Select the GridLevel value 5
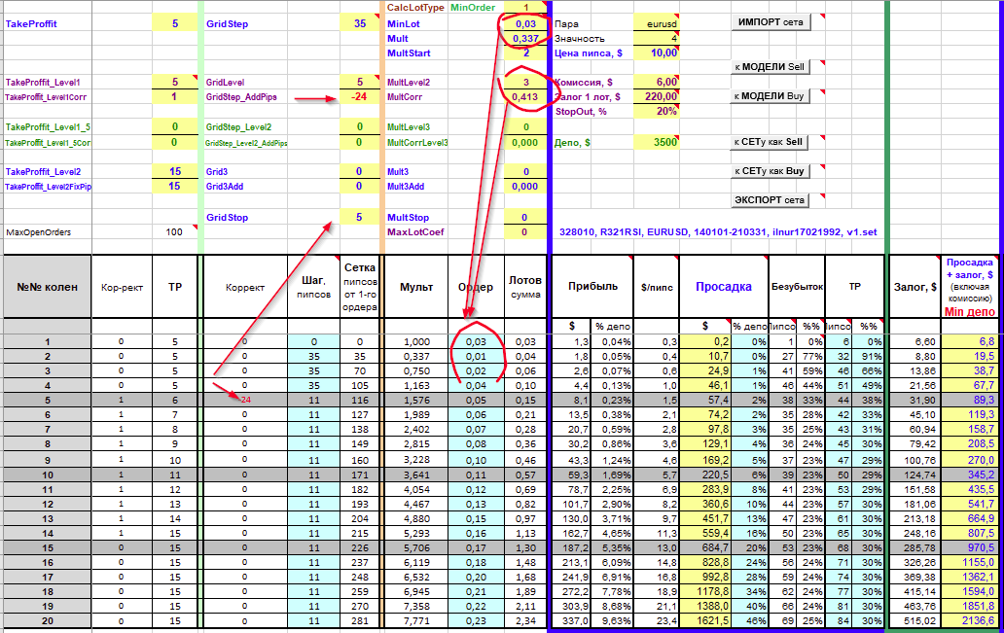The width and height of the screenshot is (1004, 633). 360,83
